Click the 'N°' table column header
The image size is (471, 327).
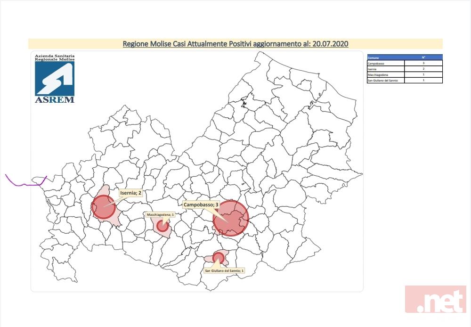tap(423, 57)
